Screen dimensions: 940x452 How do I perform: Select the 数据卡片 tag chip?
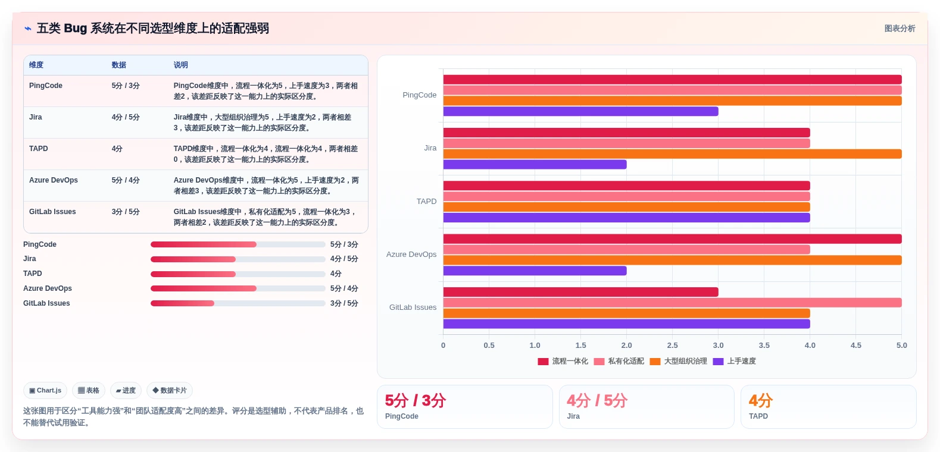click(x=170, y=391)
